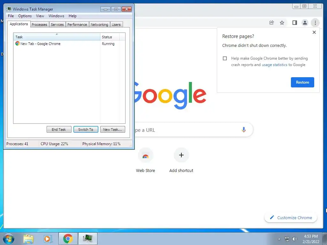Switch to the Processes tab
The image size is (327, 245).
(39, 25)
